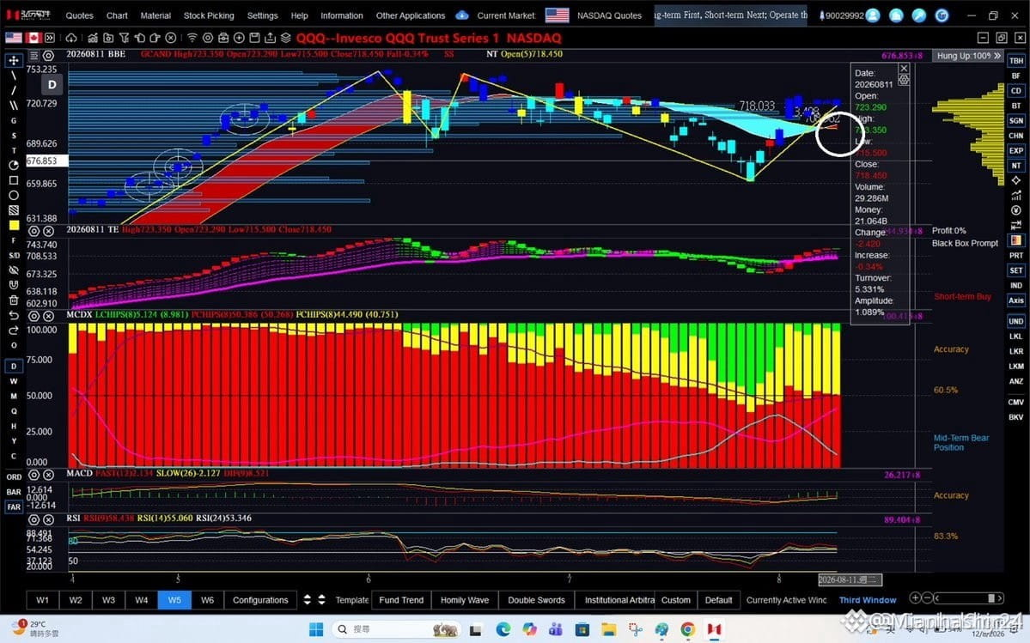The image size is (1030, 643).
Task: Open the MCDX panel settings icon
Action: (x=34, y=316)
